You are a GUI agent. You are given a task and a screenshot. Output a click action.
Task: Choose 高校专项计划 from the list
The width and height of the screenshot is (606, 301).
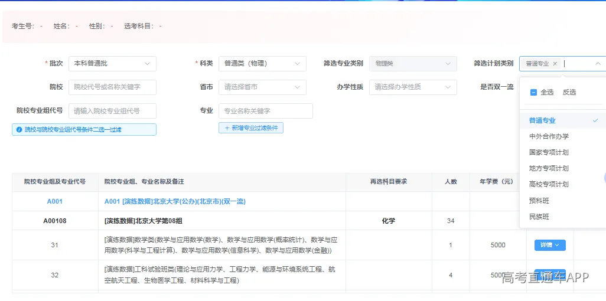(x=564, y=184)
